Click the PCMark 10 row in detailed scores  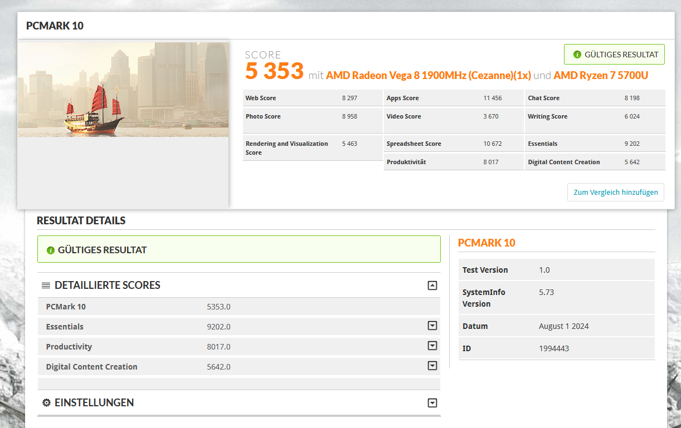pos(239,307)
